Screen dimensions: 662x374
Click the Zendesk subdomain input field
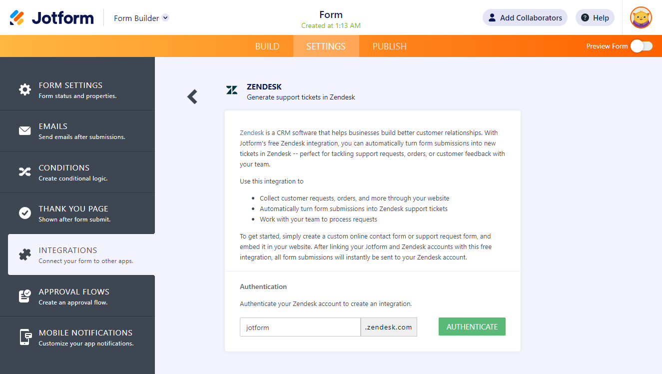tap(300, 327)
